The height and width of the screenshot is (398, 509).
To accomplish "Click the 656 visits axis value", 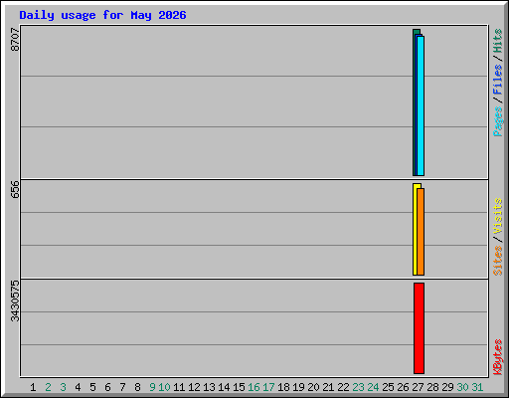I will 15,189.
